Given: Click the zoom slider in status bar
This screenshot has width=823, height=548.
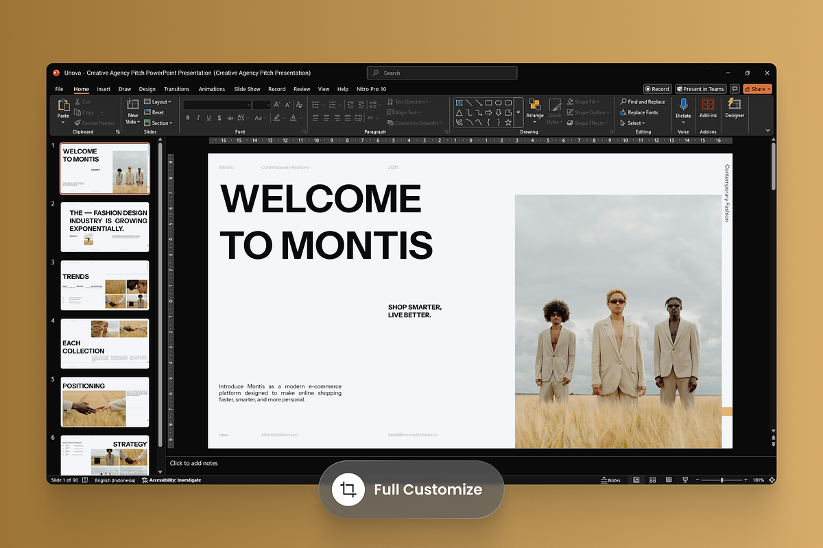Looking at the screenshot, I should click(721, 480).
